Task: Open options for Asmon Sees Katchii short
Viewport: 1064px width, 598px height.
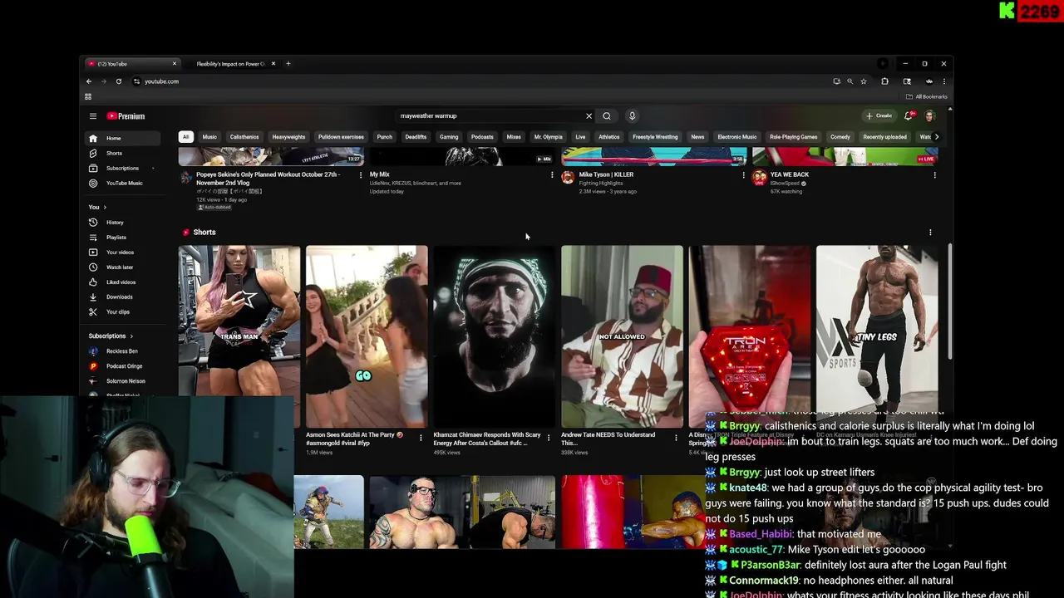Action: [421, 438]
